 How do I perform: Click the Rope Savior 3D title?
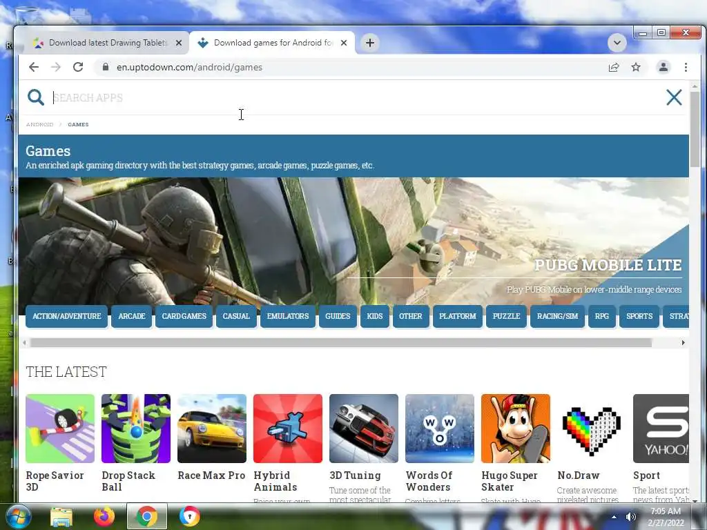55,481
